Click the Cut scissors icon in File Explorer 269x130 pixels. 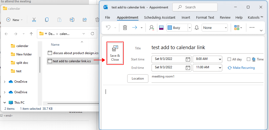[34, 20]
